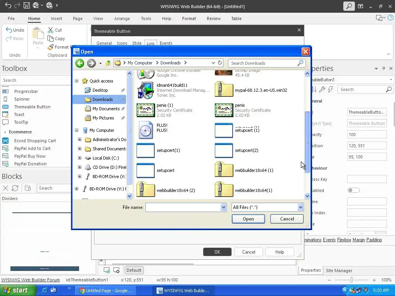395x296 pixels.
Task: Click the help question mark icon
Action: pos(390,18)
